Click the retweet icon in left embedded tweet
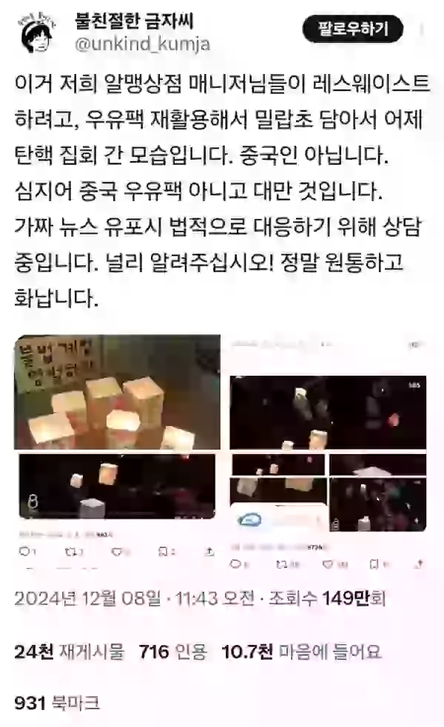444x727 pixels. (71, 551)
